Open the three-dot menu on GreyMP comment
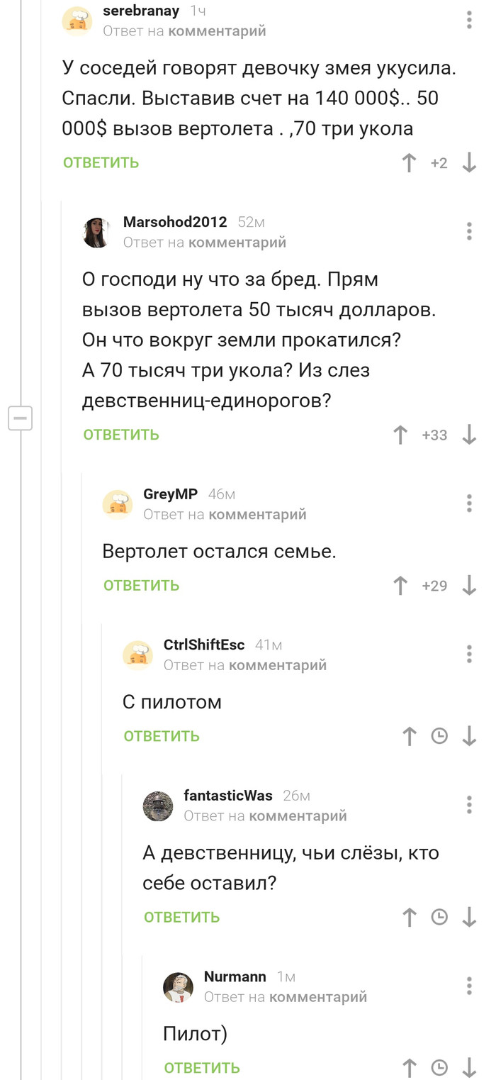 469,504
